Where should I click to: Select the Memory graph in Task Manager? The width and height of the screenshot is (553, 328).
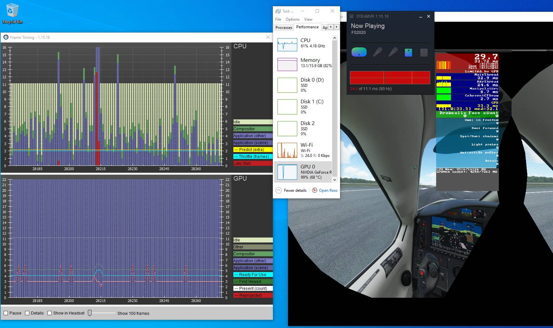[x=287, y=64]
